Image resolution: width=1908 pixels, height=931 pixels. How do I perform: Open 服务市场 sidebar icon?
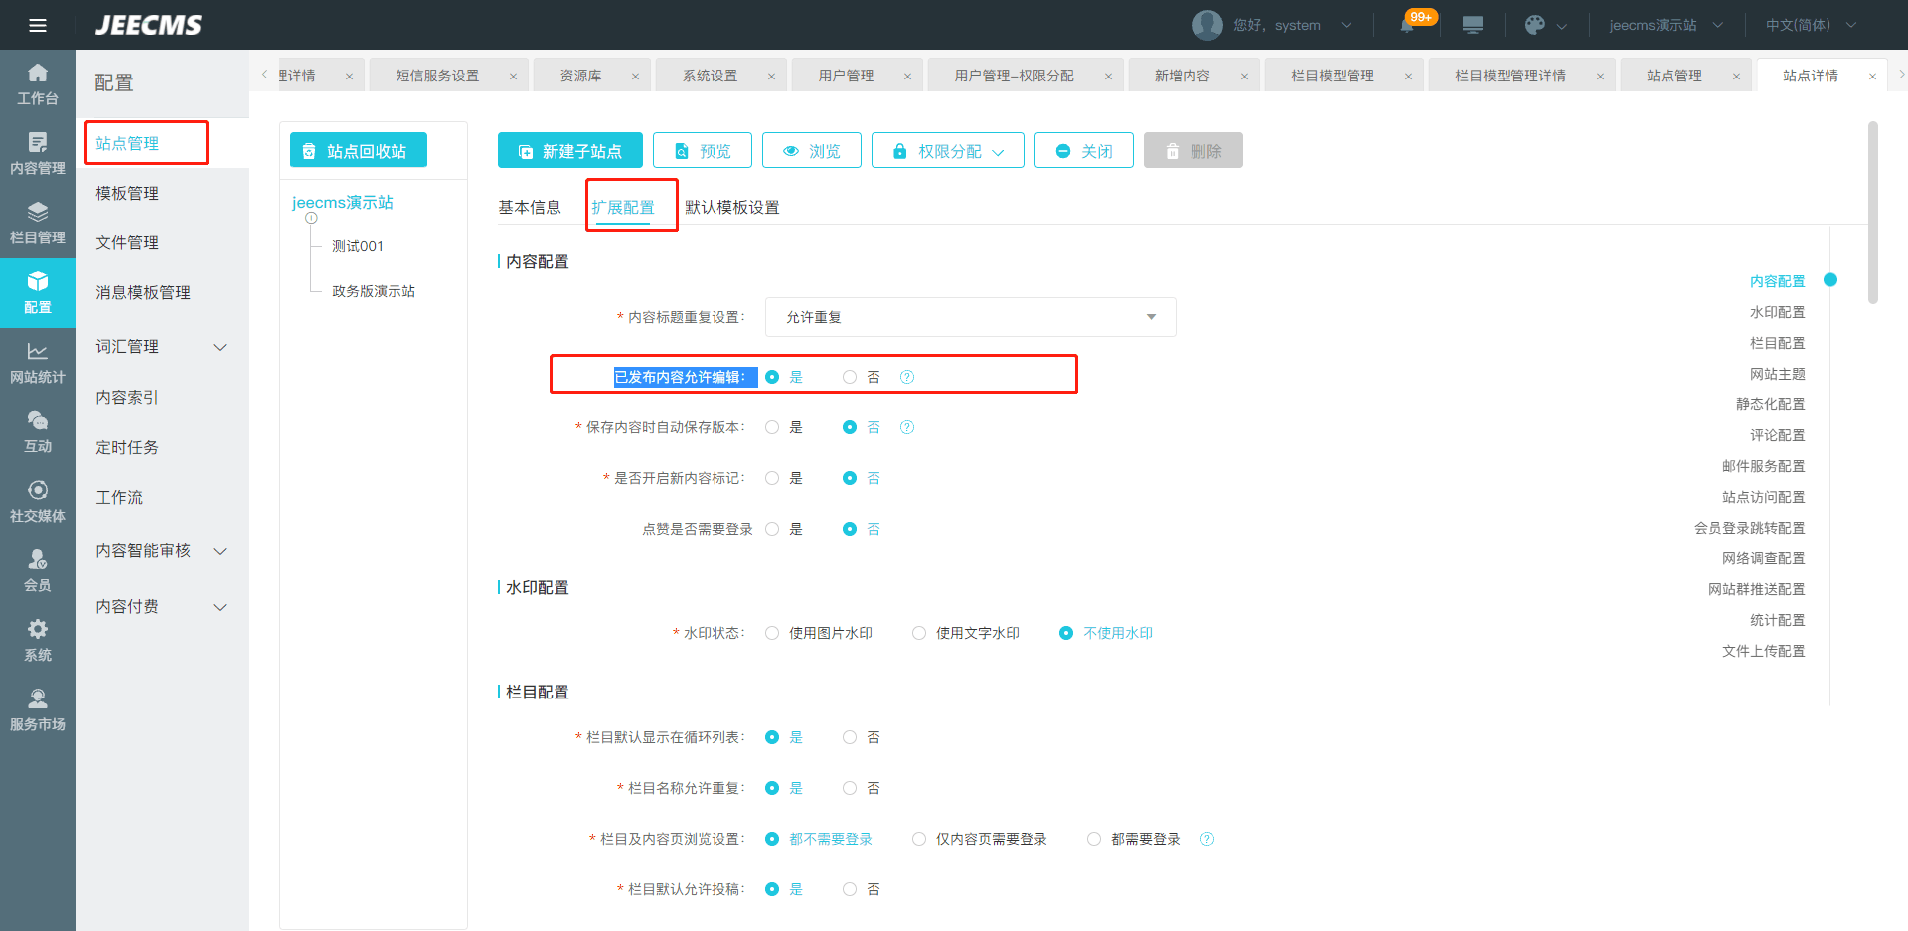(x=38, y=710)
